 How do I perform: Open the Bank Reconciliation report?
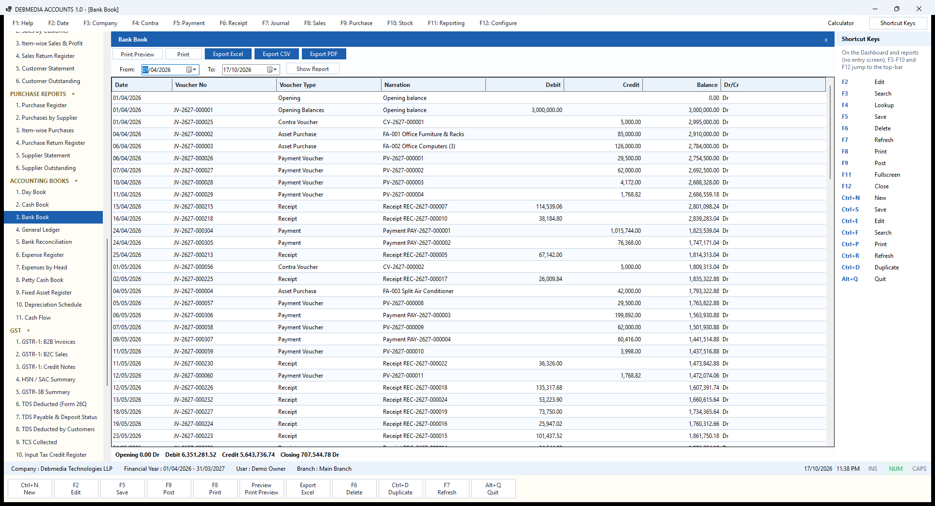point(44,242)
